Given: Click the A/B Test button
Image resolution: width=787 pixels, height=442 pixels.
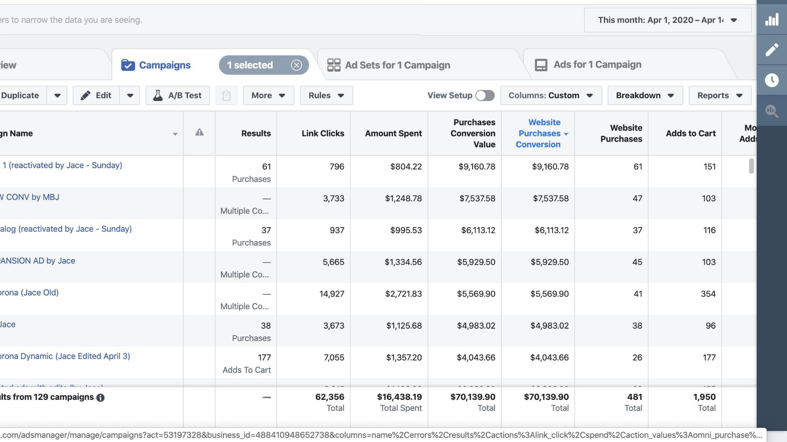Looking at the screenshot, I should pyautogui.click(x=177, y=96).
